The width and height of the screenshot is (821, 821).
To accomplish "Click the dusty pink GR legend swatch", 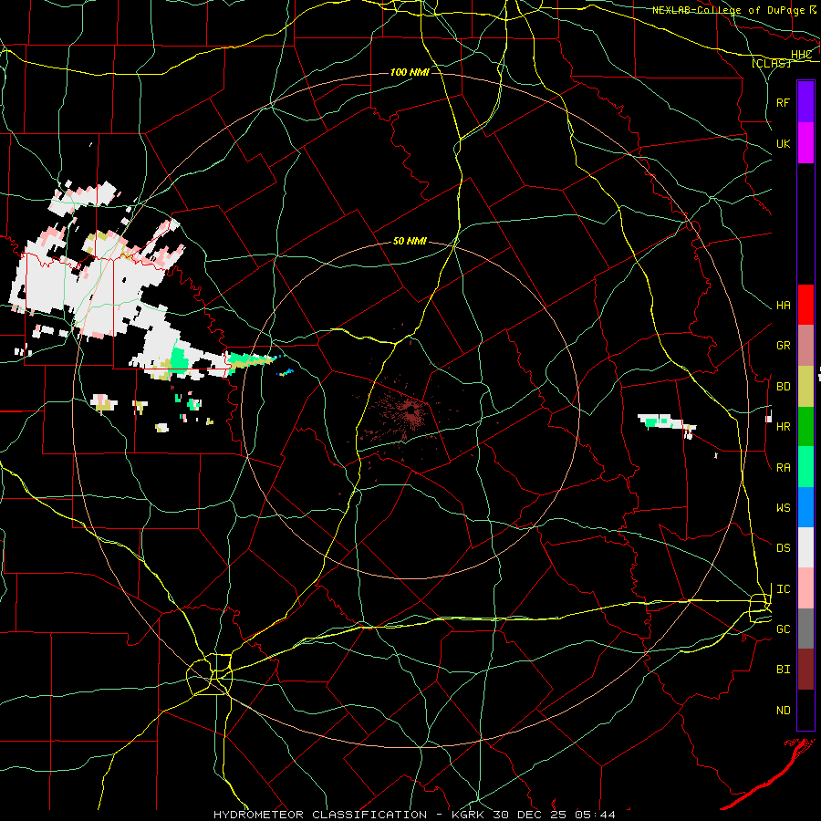I will coord(805,346).
